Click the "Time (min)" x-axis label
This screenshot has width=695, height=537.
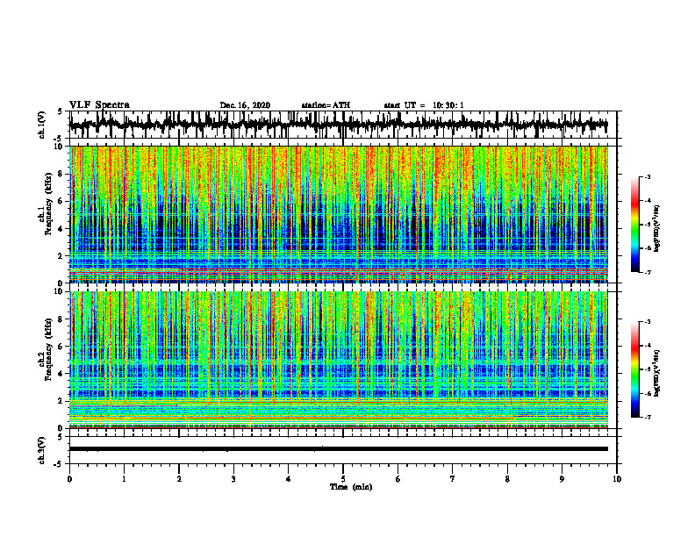pos(351,487)
